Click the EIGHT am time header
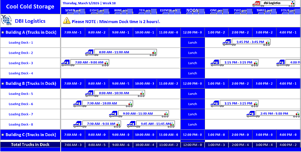301x152 pixels. click(x=97, y=10)
